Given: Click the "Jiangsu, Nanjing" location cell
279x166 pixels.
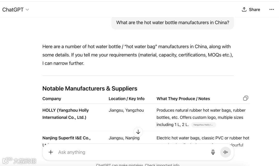Looking at the screenshot, I should point(124,138).
